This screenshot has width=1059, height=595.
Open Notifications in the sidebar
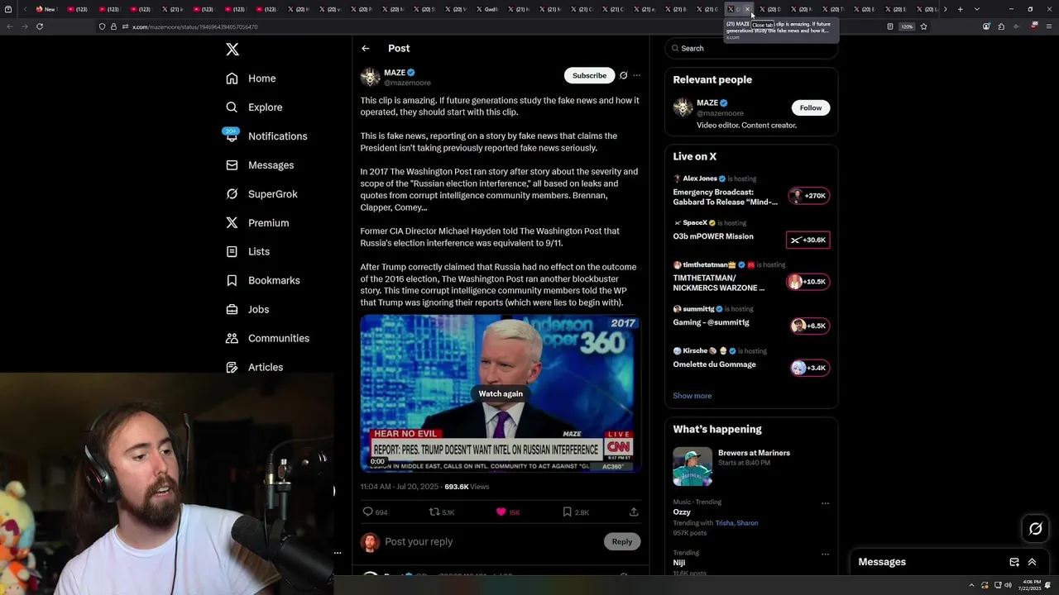click(x=266, y=136)
